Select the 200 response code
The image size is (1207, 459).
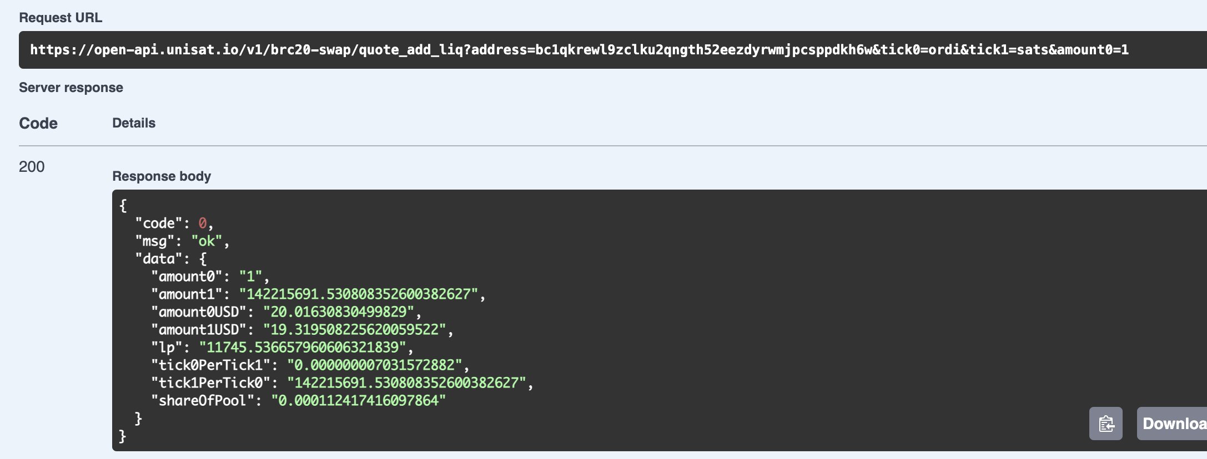[x=32, y=167]
